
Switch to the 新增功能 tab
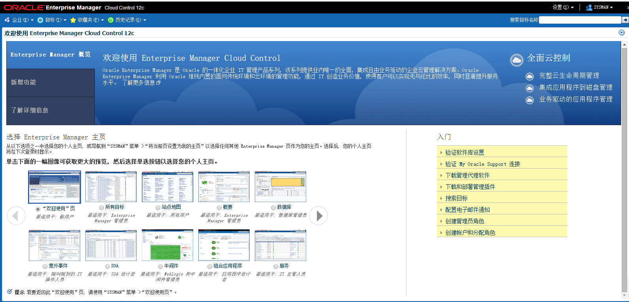pyautogui.click(x=51, y=83)
